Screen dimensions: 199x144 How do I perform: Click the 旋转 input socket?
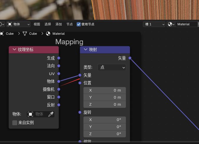(80, 112)
